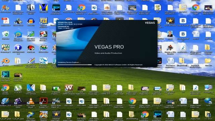Select the Компьютер computer icon
Screen dimensions: 215x121
(x=208, y=88)
